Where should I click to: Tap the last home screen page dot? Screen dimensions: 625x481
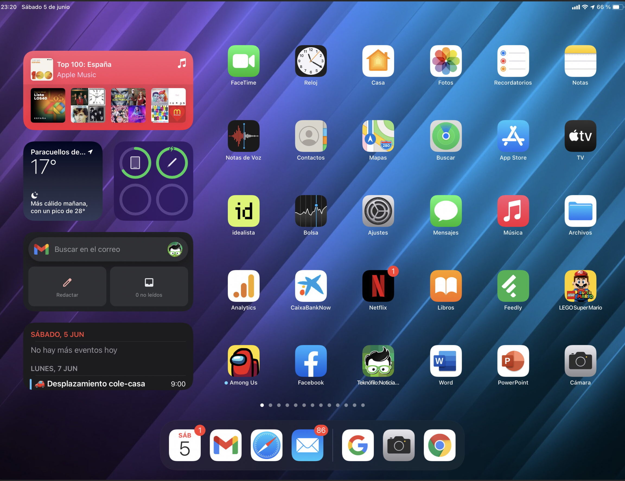pyautogui.click(x=363, y=405)
